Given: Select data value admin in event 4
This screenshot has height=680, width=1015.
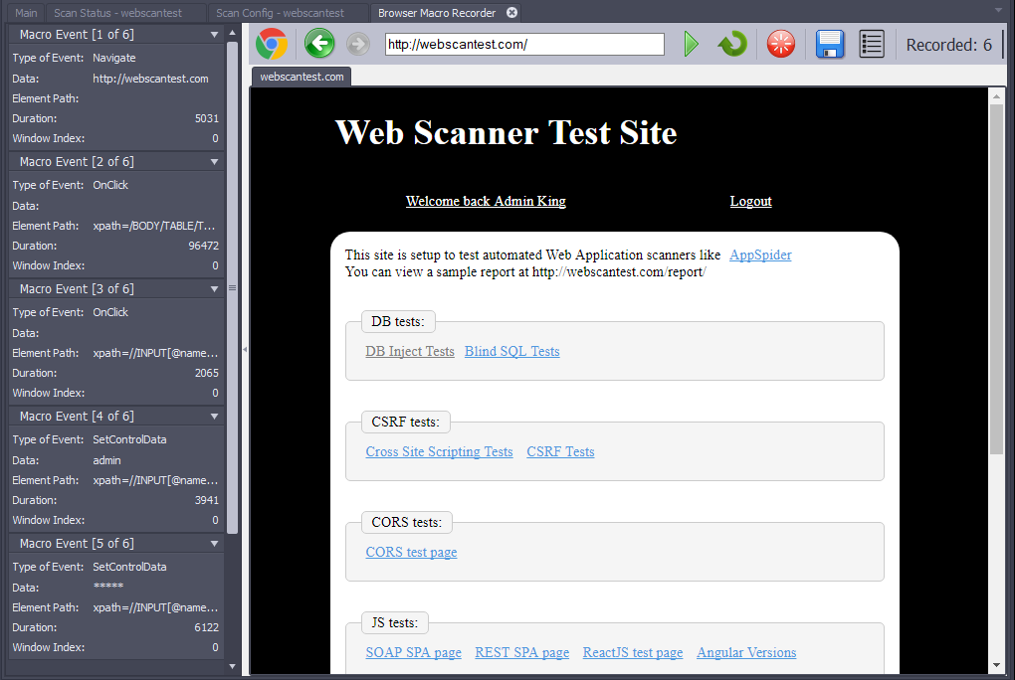Looking at the screenshot, I should [106, 460].
